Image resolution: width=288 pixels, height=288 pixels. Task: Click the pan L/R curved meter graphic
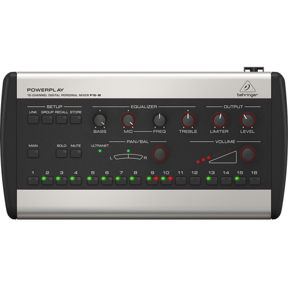point(128,157)
